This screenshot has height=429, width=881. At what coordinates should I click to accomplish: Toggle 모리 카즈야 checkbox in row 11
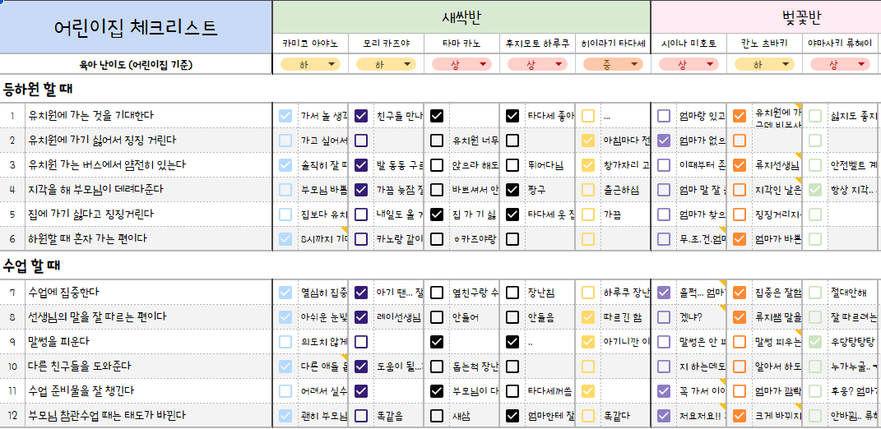coord(361,391)
